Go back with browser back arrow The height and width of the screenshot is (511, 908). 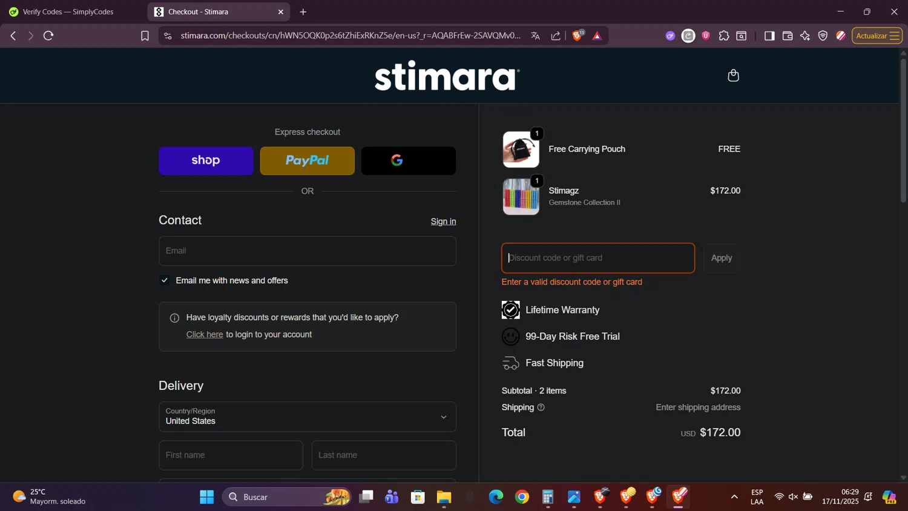point(13,36)
